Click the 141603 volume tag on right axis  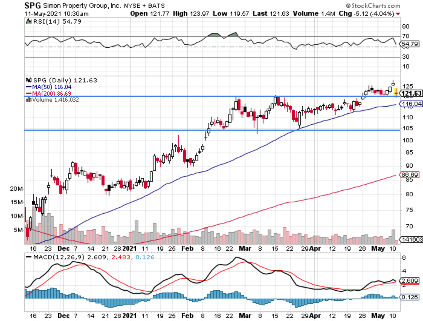click(411, 239)
